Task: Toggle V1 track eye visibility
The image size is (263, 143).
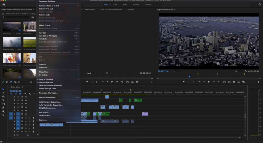Action: (26, 114)
